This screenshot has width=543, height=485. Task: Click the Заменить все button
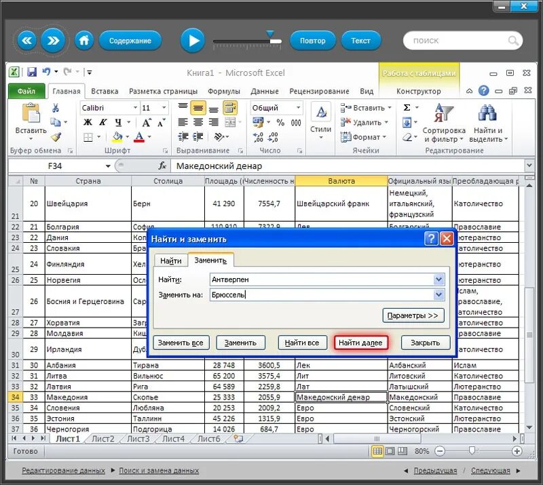(181, 343)
